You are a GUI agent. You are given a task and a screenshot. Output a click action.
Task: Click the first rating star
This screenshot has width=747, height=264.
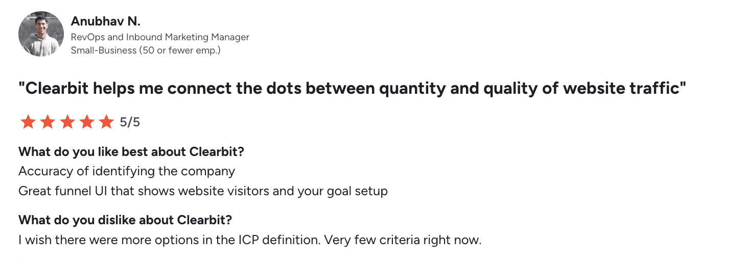click(27, 122)
